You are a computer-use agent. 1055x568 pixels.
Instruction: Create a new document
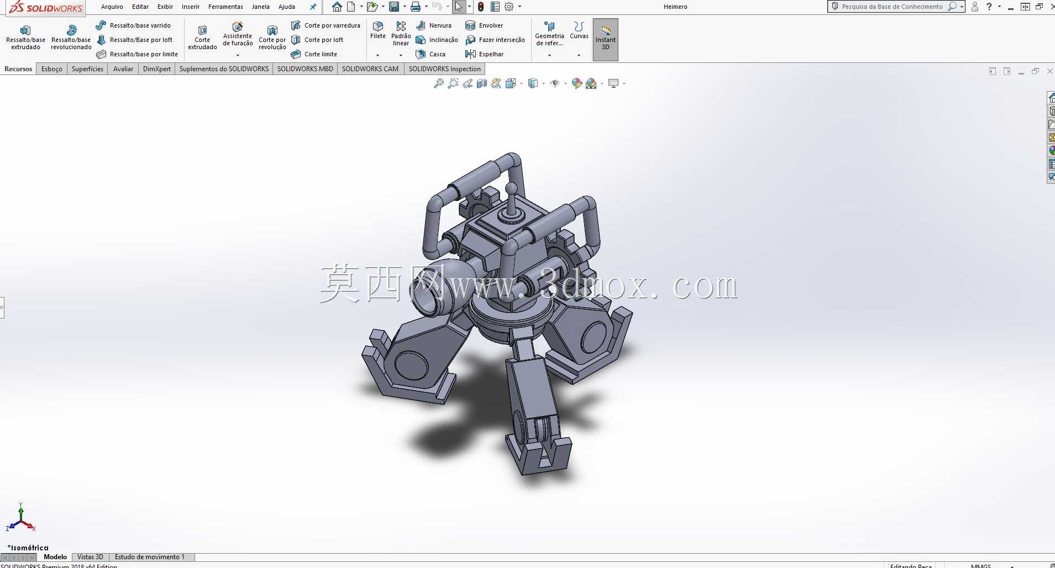coord(351,7)
